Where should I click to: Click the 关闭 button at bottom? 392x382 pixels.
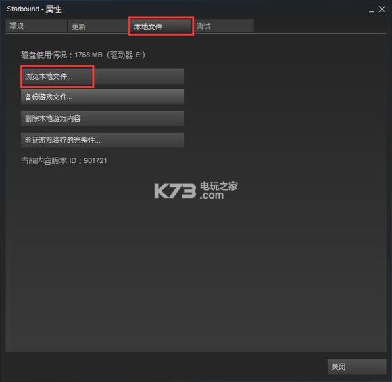[357, 366]
